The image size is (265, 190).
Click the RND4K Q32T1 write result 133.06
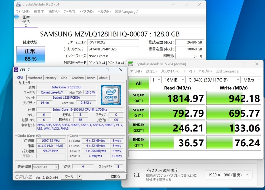tap(234, 128)
